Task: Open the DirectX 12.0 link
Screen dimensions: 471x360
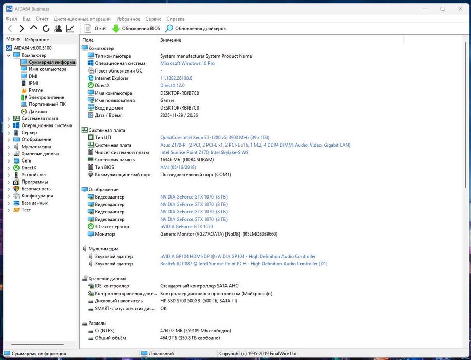Action: (x=173, y=85)
